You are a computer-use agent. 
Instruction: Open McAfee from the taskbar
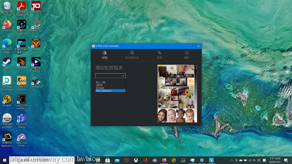coord(126,160)
